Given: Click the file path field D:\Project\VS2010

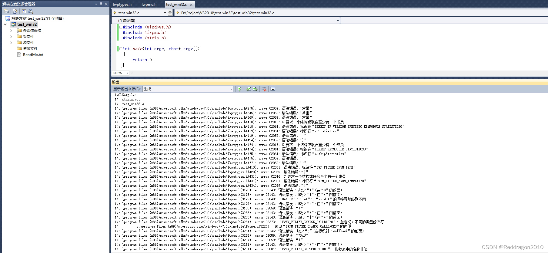Looking at the screenshot, I should click(361, 13).
